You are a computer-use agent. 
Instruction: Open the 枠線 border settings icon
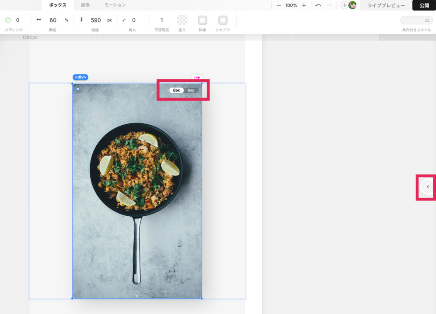tap(202, 20)
